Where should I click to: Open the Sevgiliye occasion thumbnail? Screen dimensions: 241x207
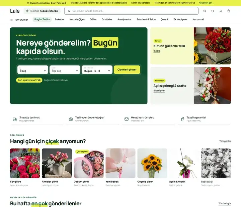pyautogui.click(x=25, y=163)
